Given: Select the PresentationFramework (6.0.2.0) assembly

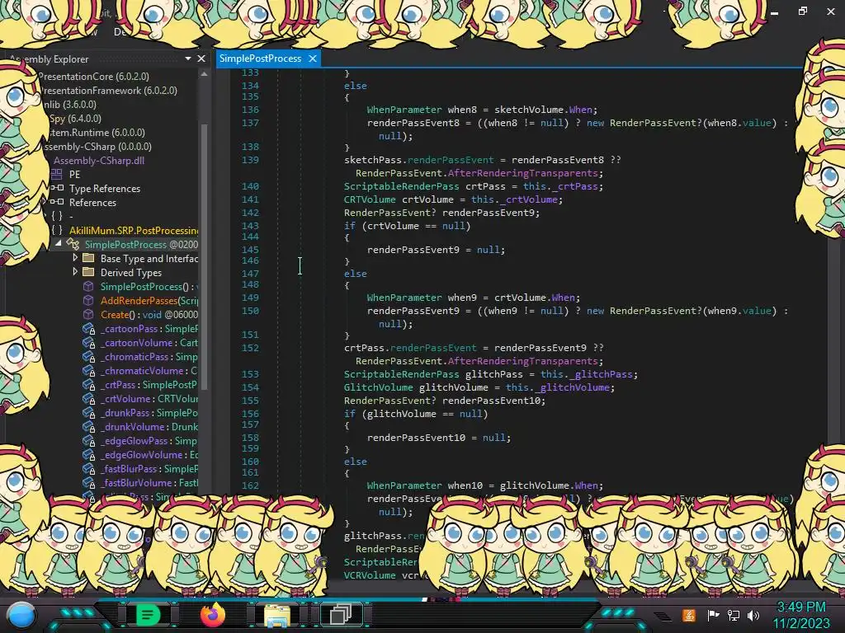Looking at the screenshot, I should point(108,91).
